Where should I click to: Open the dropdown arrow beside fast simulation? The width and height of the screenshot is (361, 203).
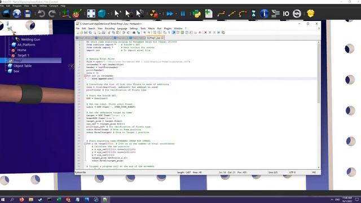point(176,14)
